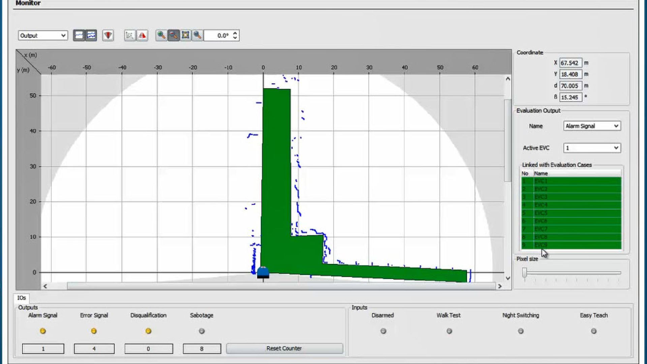Click the Reset Counter button
This screenshot has height=364, width=647.
[x=284, y=348]
